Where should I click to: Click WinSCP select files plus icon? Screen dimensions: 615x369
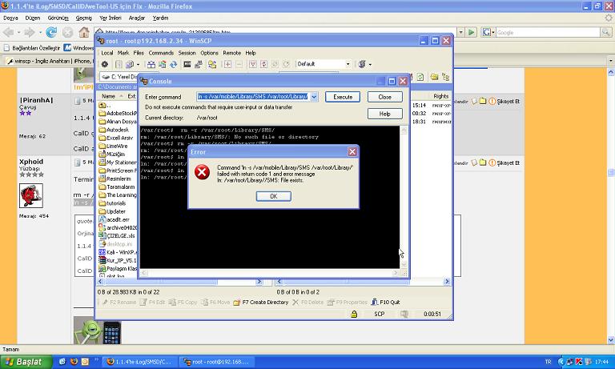[x=227, y=64]
